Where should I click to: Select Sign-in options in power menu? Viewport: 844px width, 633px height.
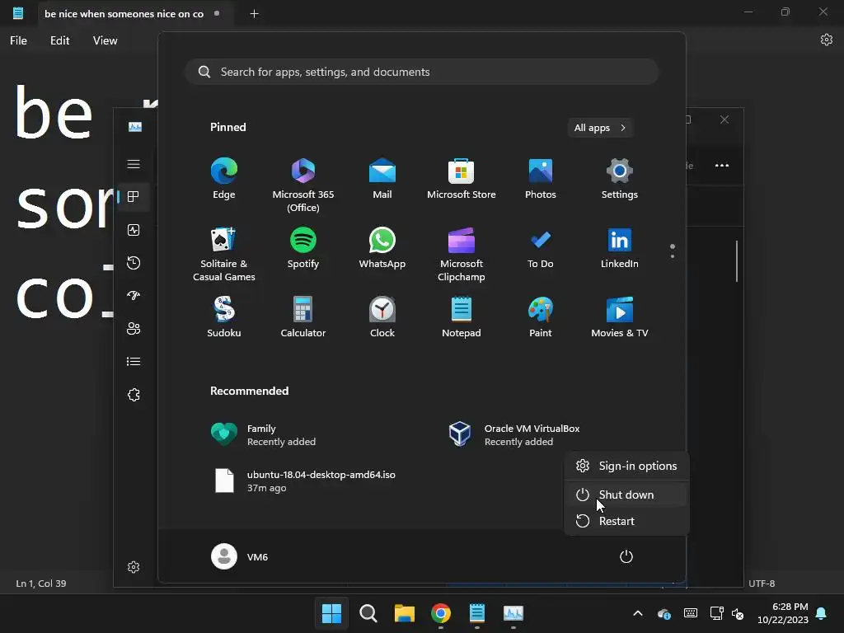coord(626,467)
